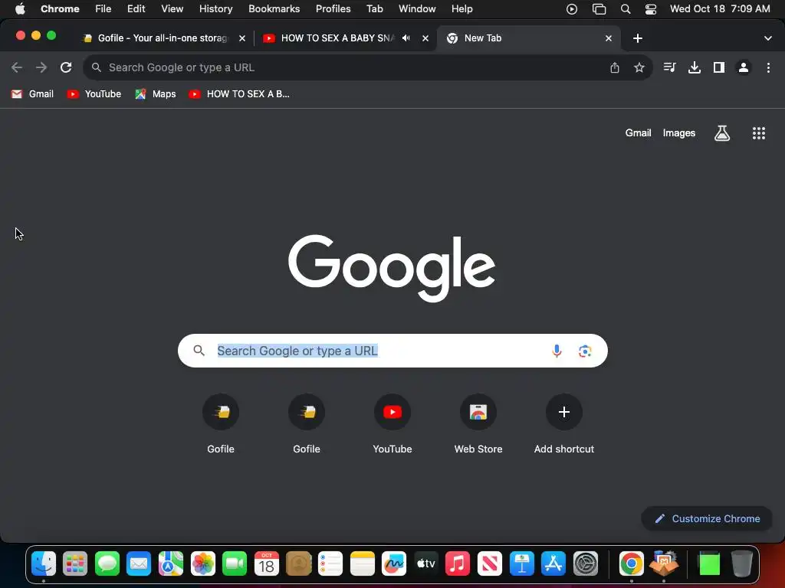Open the Bookmarks menu

coord(274,9)
